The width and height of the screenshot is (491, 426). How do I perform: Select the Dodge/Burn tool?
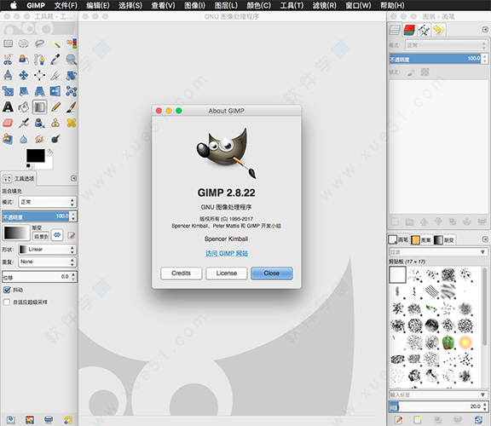55,139
